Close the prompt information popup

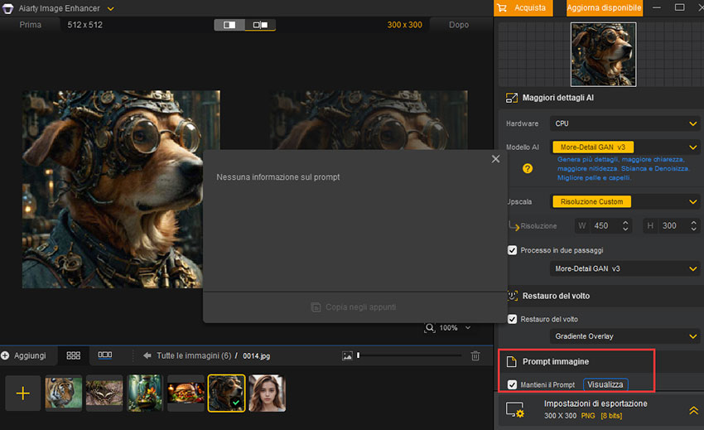click(x=495, y=159)
